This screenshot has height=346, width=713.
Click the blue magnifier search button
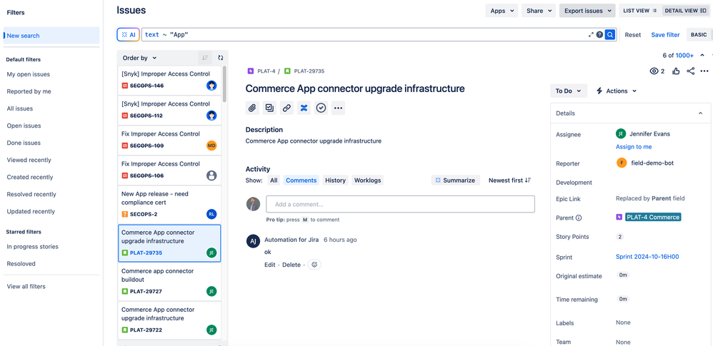click(x=610, y=34)
